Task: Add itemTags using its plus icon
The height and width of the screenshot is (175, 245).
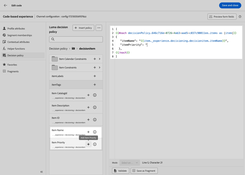Action: coord(95,85)
